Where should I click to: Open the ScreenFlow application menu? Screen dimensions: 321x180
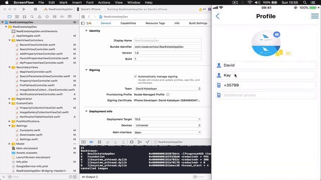pos(24,2)
